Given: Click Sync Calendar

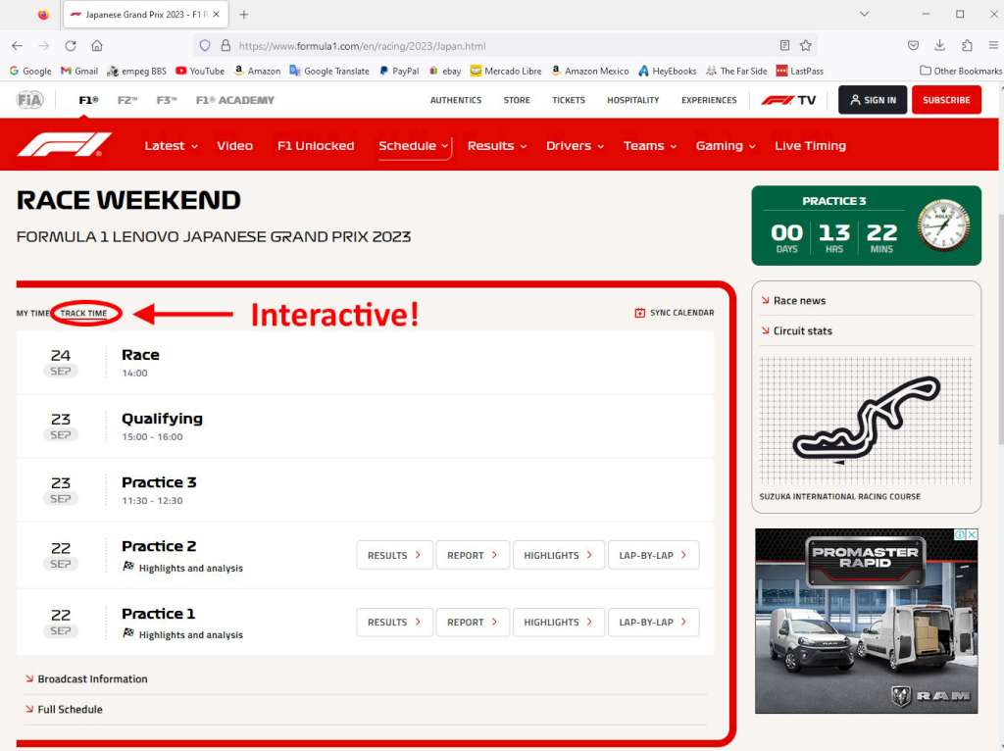Looking at the screenshot, I should [x=675, y=313].
